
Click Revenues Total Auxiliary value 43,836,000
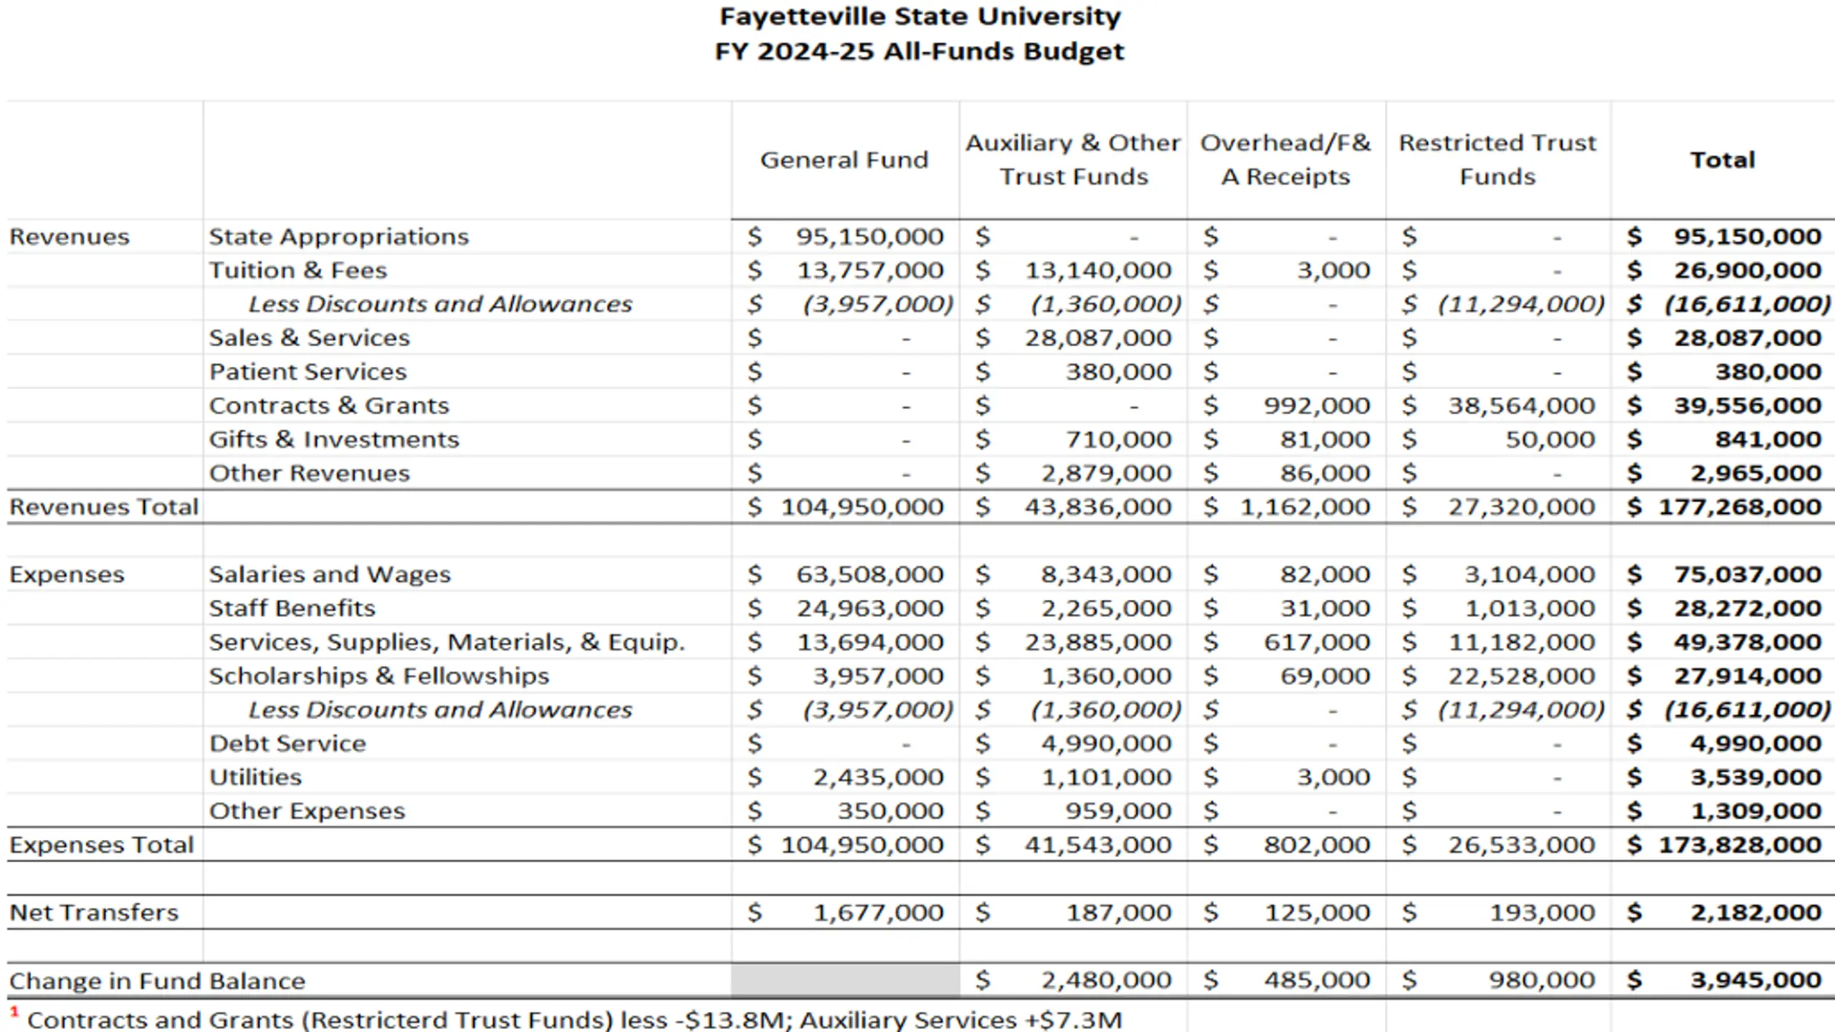coord(1098,507)
